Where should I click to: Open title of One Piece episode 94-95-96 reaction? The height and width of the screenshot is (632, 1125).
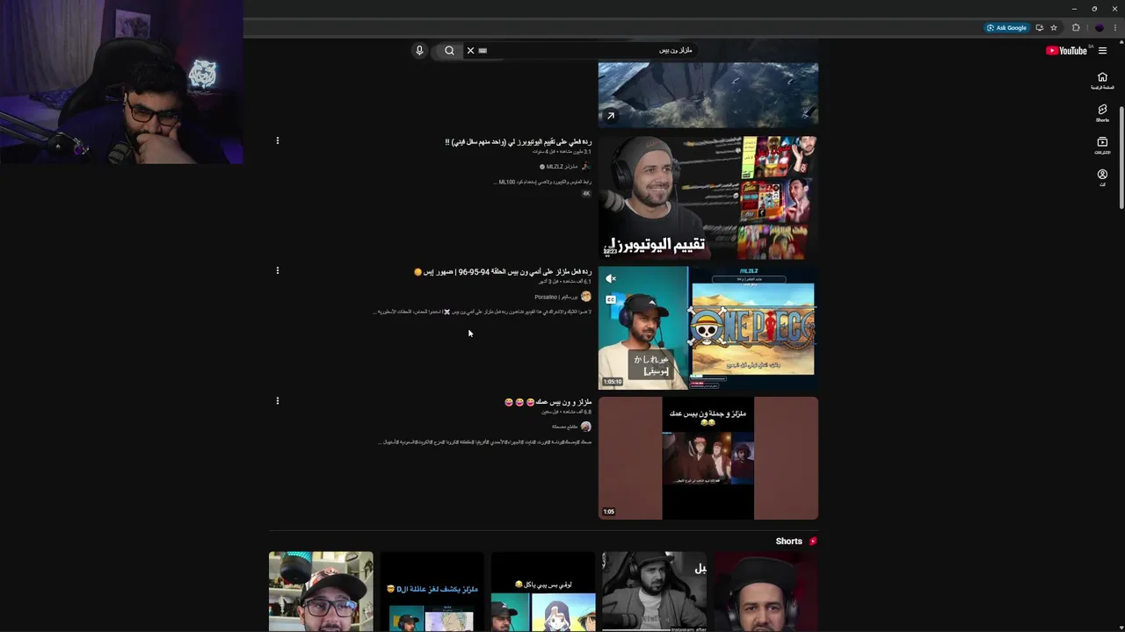coord(503,272)
